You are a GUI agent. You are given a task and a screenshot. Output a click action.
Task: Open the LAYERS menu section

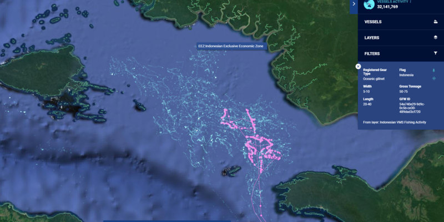pyautogui.click(x=372, y=38)
